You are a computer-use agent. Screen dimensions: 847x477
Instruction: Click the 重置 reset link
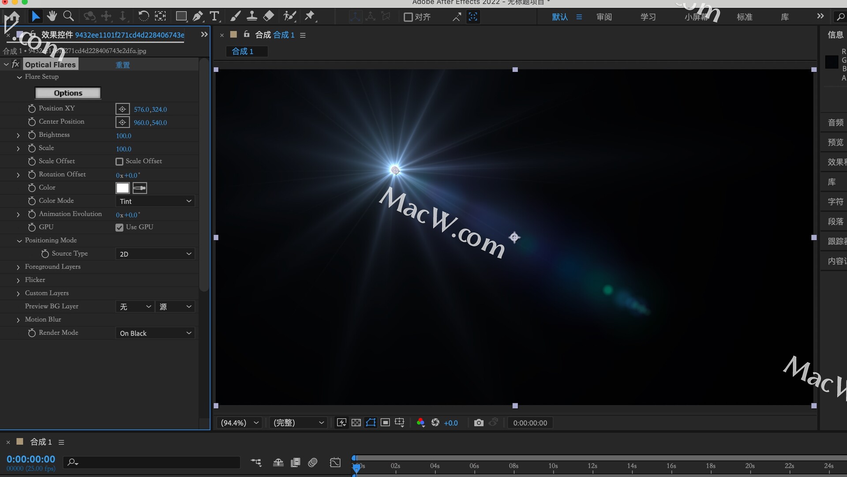[123, 65]
